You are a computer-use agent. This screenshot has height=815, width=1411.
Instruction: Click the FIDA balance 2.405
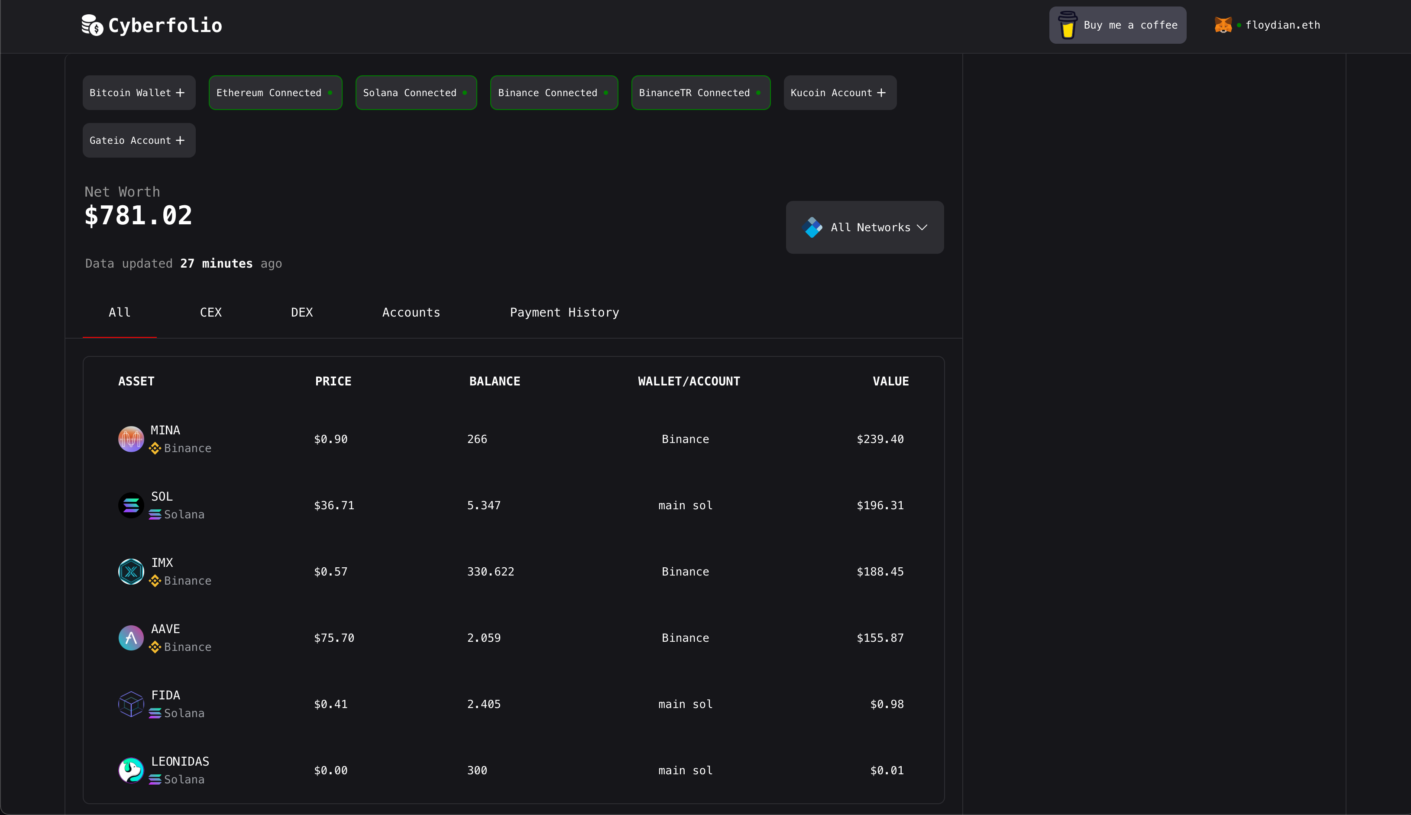[x=484, y=704]
